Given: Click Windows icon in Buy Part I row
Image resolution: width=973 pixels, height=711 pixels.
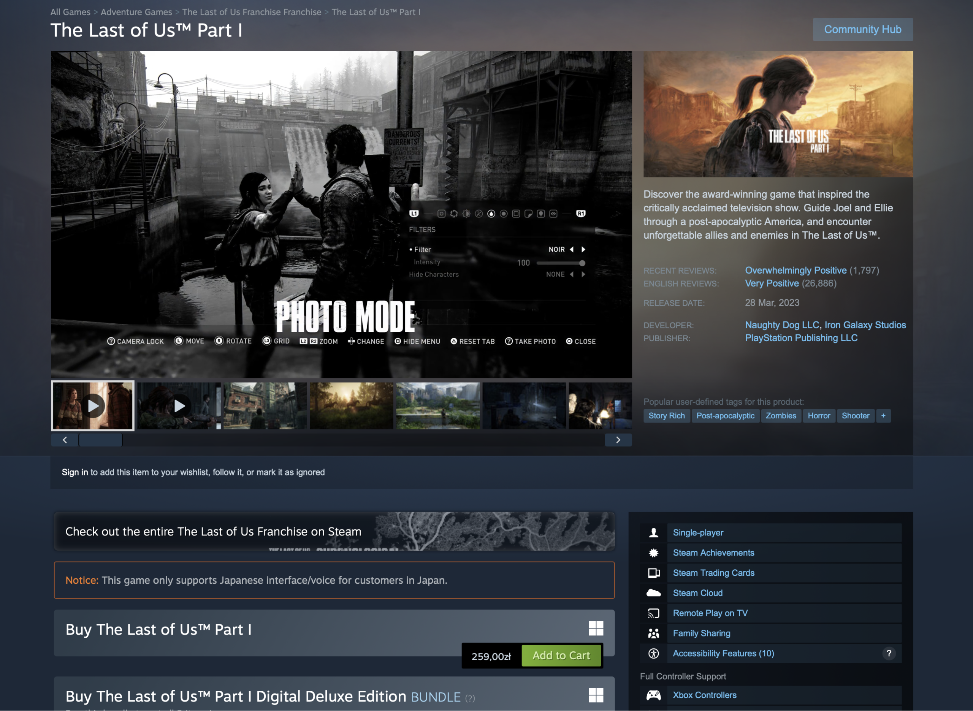Looking at the screenshot, I should point(596,629).
